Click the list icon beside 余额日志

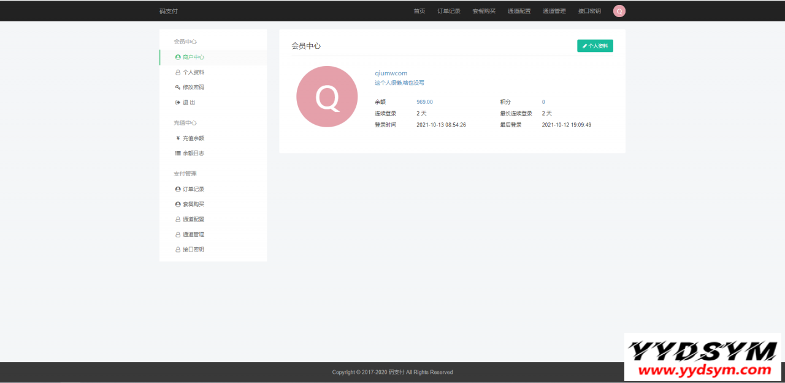(178, 154)
